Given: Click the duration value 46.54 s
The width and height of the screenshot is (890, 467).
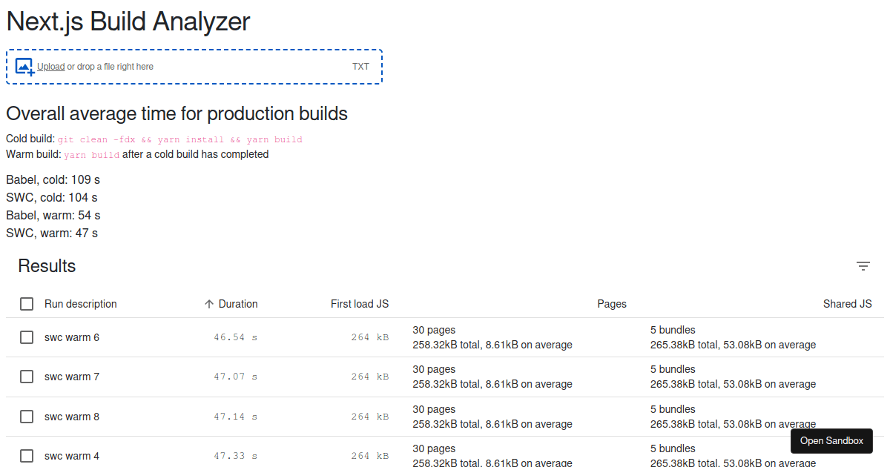Looking at the screenshot, I should coord(234,337).
